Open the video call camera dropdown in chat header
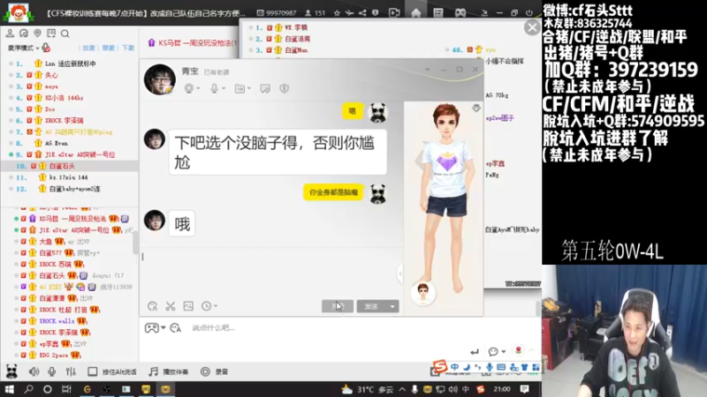707x397 pixels. [x=192, y=88]
